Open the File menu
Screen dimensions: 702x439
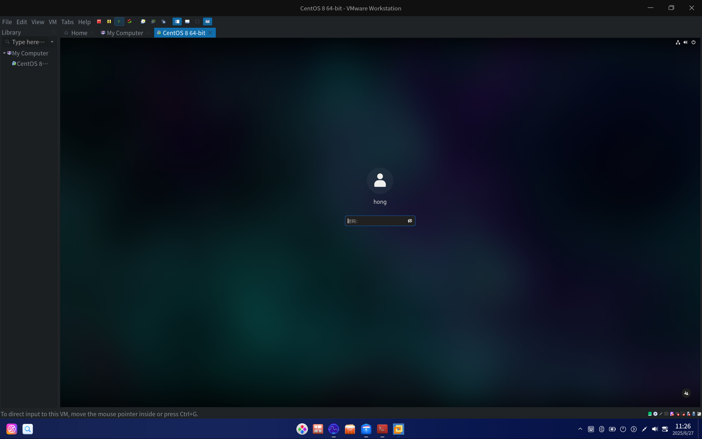coord(7,22)
